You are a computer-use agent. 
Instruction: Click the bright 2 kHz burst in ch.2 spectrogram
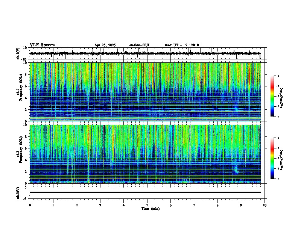pos(236,168)
